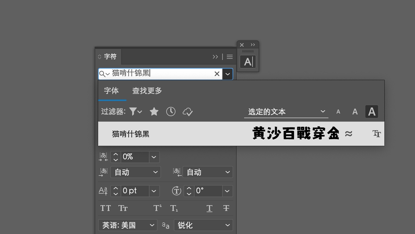Click the font type icon on result row
The width and height of the screenshot is (415, 234).
[x=376, y=134]
